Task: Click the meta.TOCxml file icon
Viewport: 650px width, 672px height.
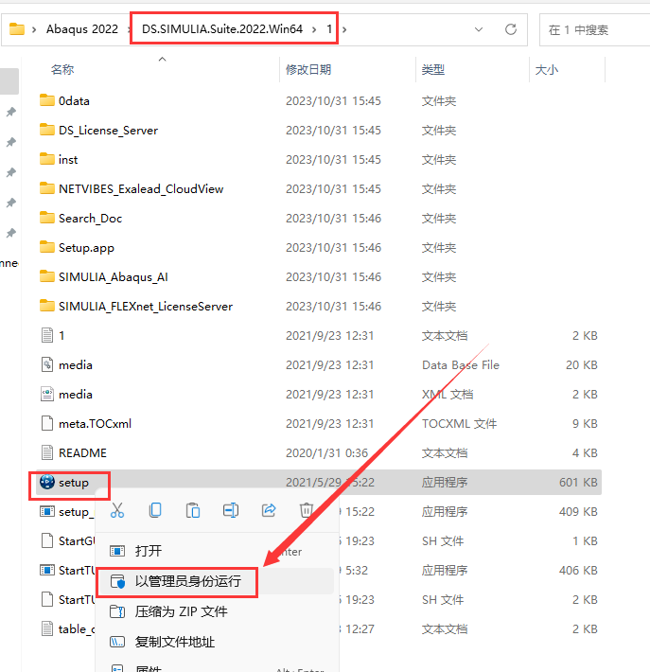Action: [47, 423]
